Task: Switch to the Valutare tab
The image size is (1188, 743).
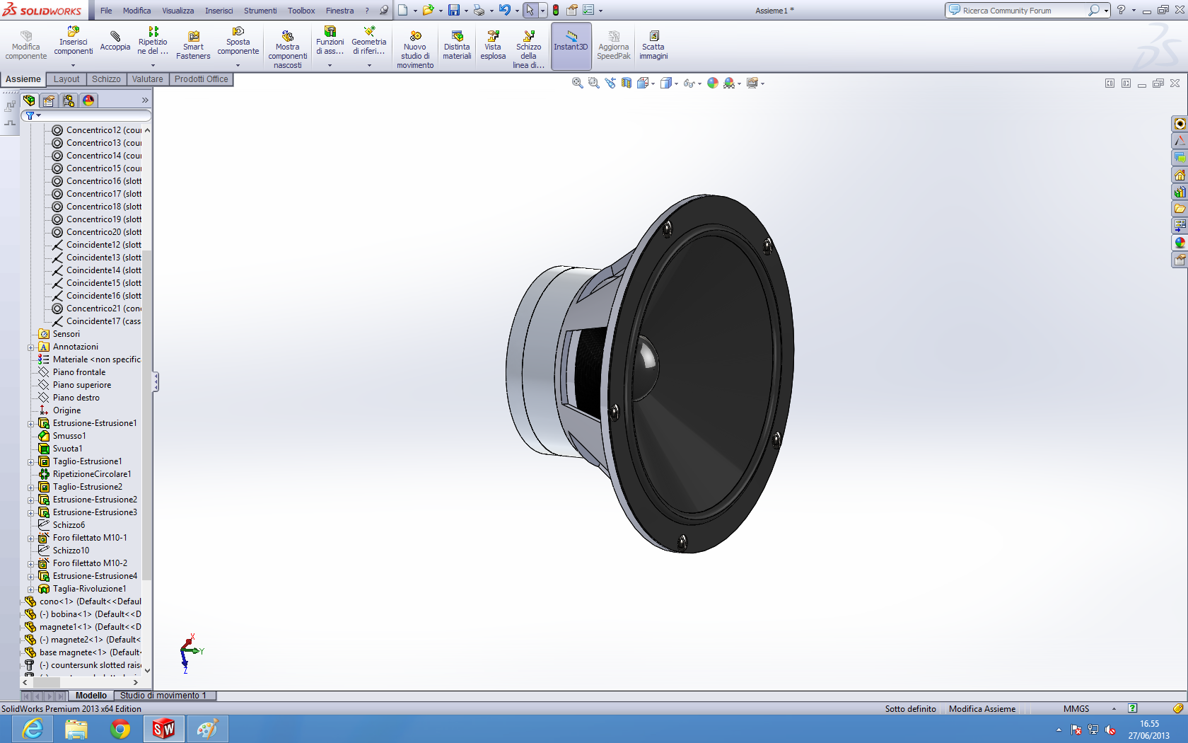Action: [x=147, y=79]
